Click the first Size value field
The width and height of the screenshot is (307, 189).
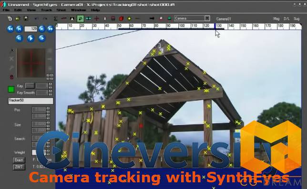pos(39,124)
